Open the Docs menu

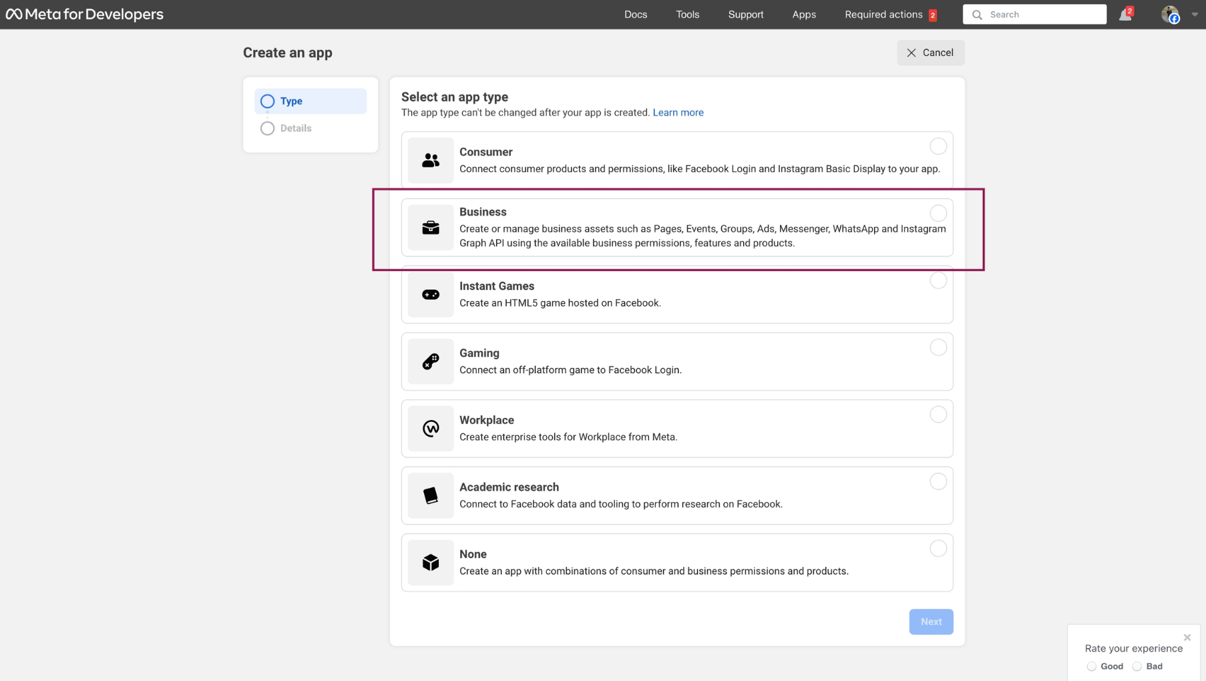pos(635,14)
